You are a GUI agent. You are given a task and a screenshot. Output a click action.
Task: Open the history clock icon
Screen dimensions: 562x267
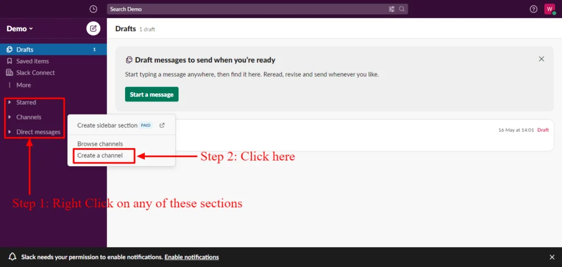(93, 9)
